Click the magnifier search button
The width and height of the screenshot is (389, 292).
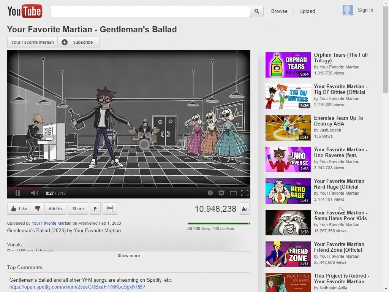coord(257,11)
